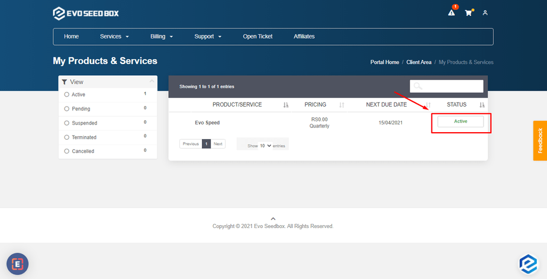Click the R$0.00 Quarterly pricing cell

tap(319, 123)
